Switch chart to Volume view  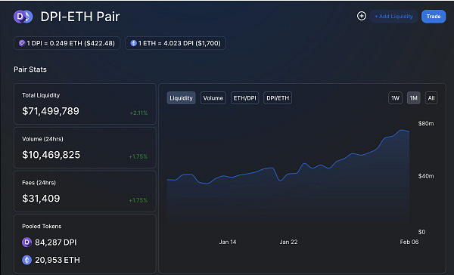pos(213,98)
